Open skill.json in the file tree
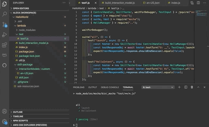209x127 pixels. click(x=39, y=78)
